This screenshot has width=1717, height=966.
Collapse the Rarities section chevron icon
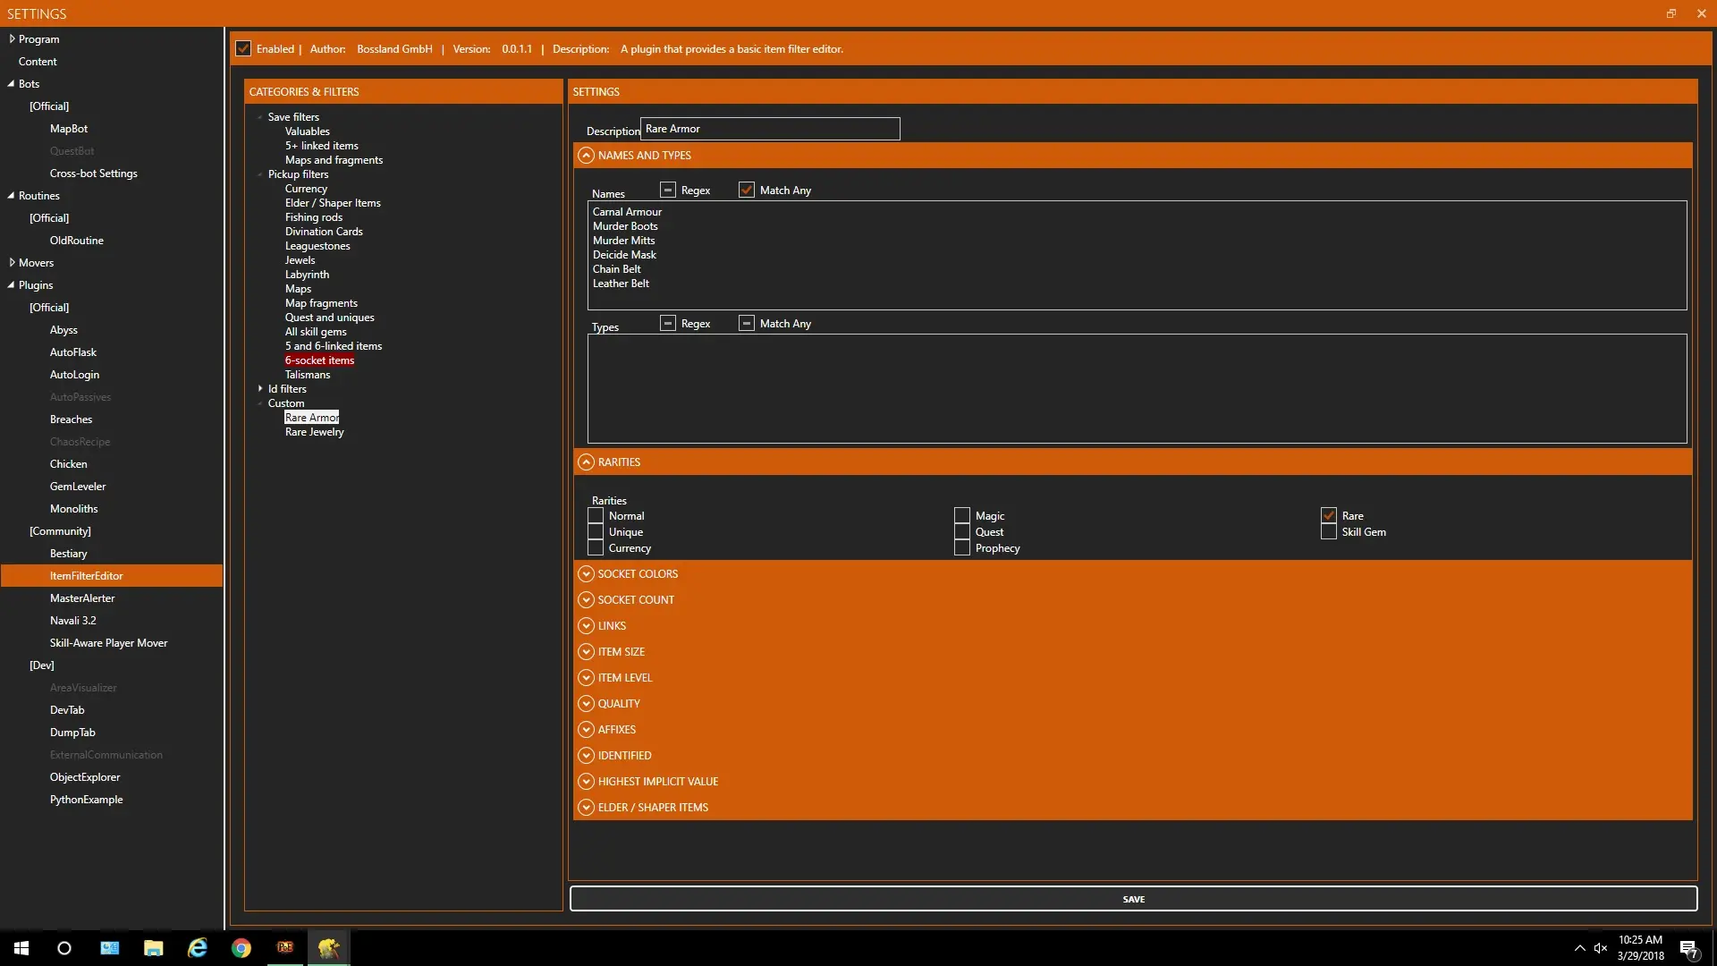pos(586,462)
